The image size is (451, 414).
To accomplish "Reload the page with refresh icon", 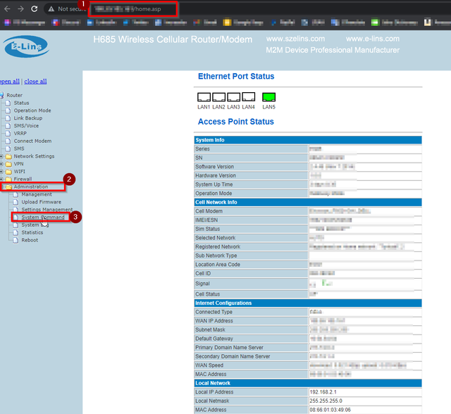I will pyautogui.click(x=34, y=8).
